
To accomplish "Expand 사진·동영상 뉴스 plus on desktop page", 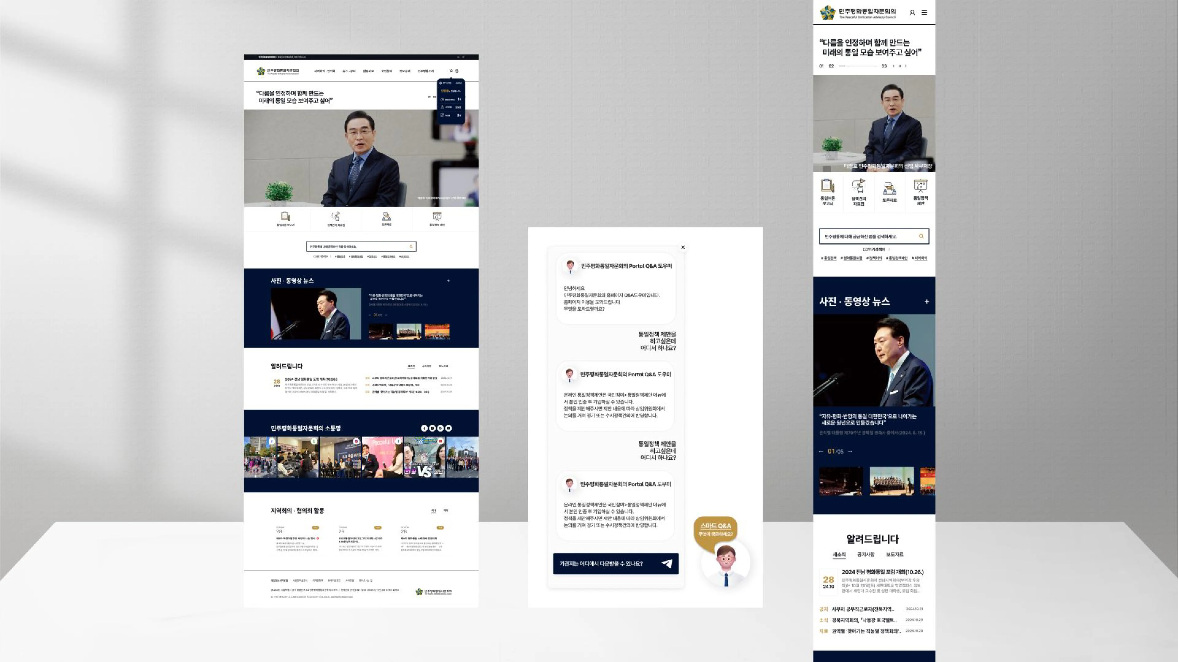I will point(448,280).
